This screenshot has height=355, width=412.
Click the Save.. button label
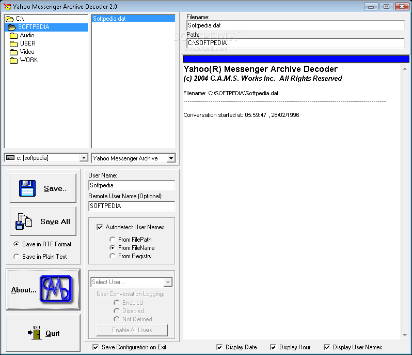click(x=55, y=188)
